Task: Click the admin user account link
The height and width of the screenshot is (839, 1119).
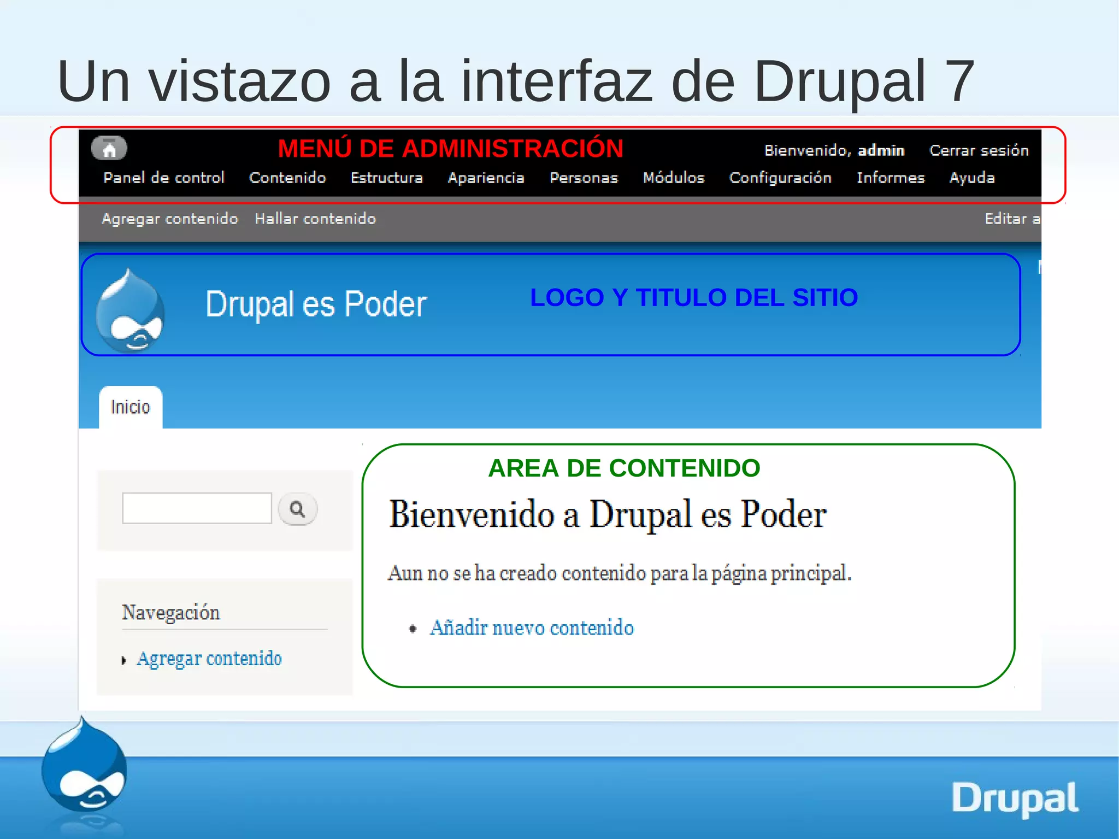Action: (x=881, y=150)
